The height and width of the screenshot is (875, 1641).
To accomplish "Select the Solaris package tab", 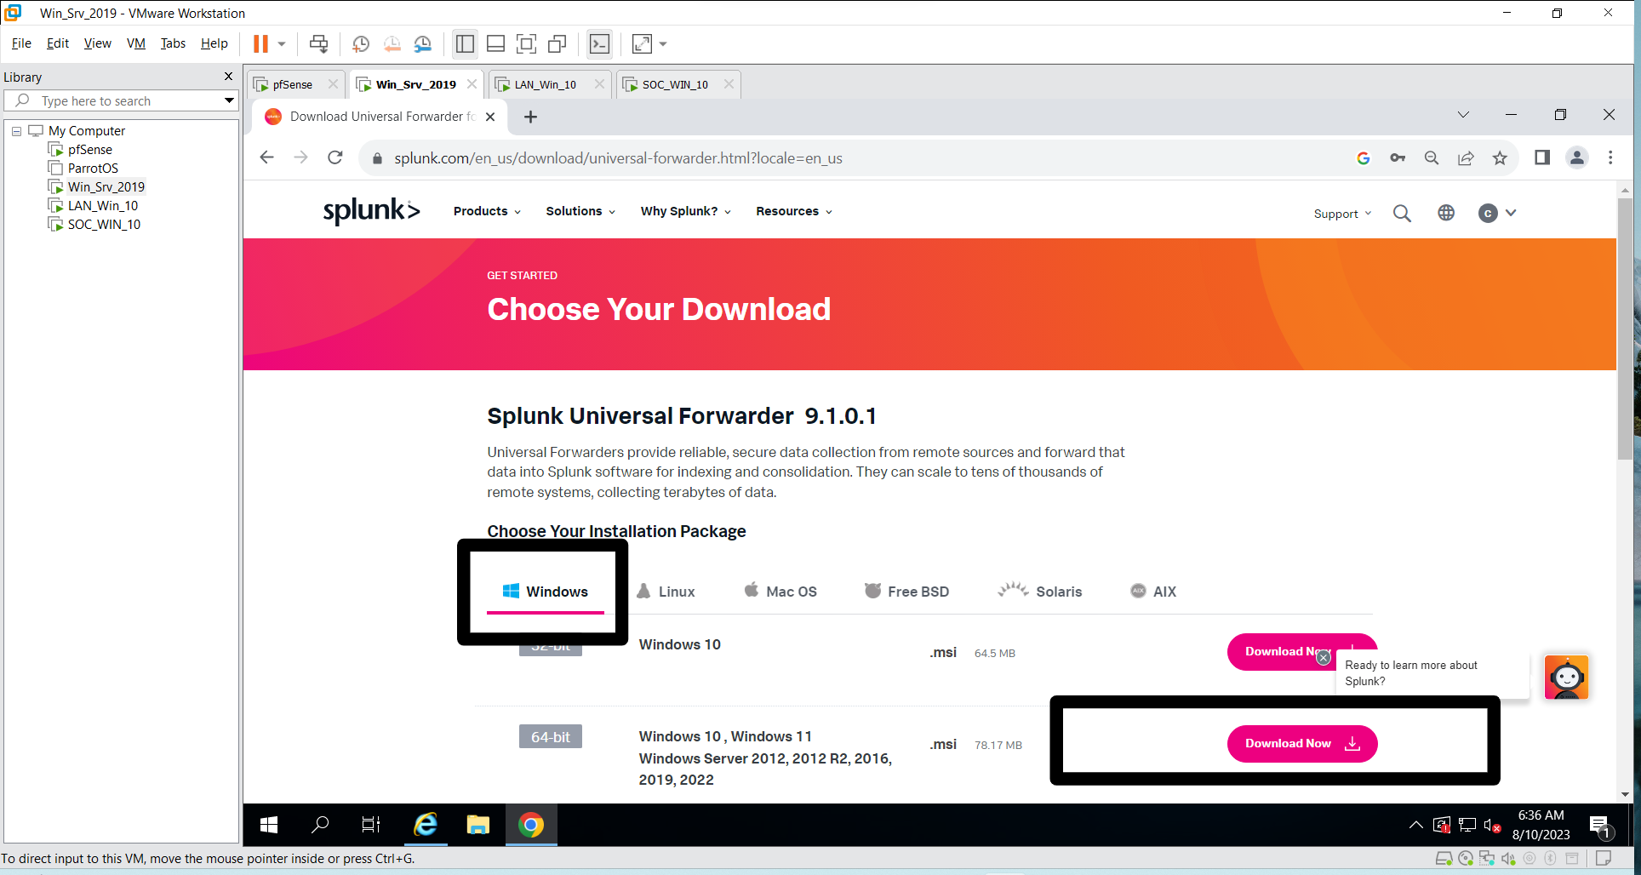I will click(x=1040, y=592).
